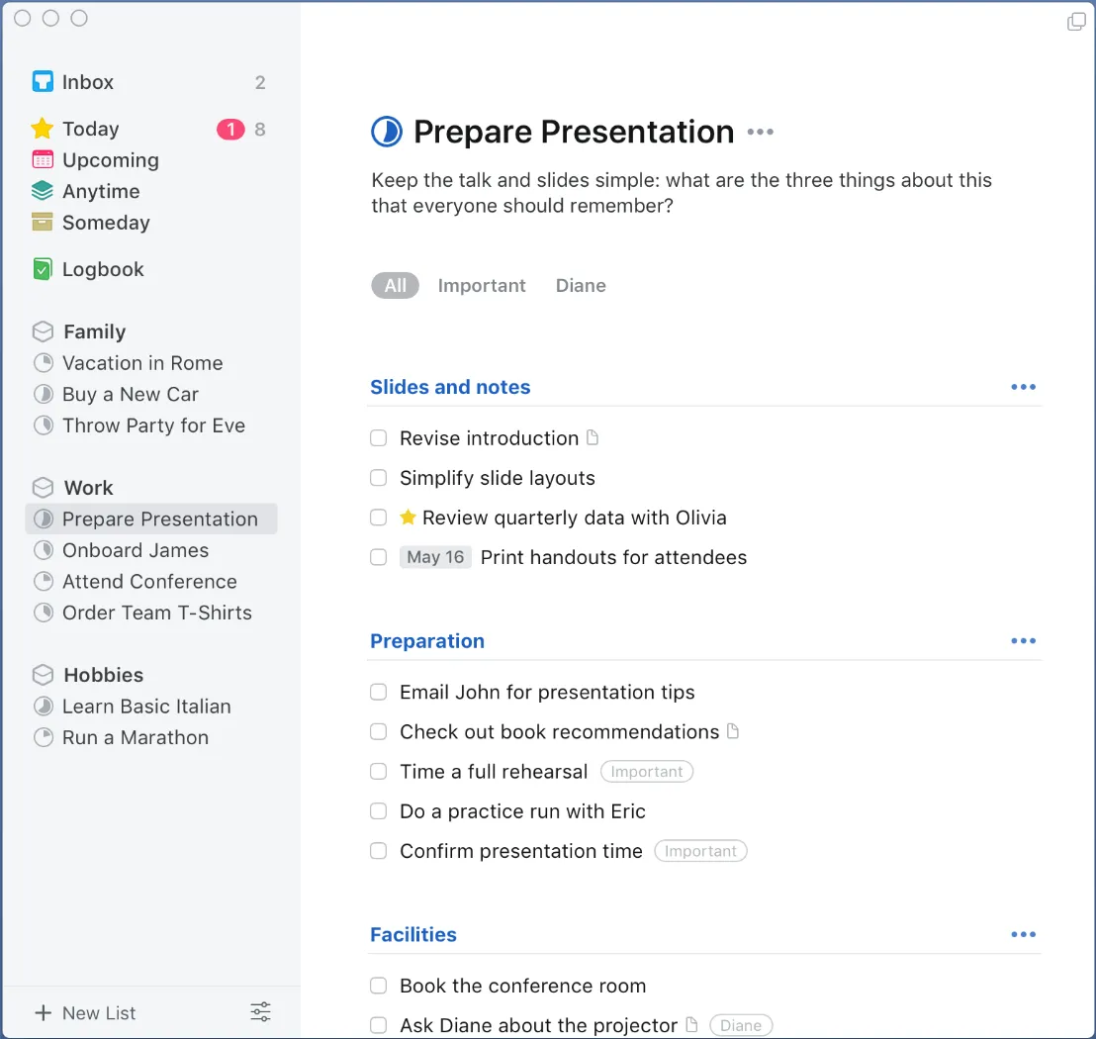Open the Logbook checkmark icon
This screenshot has width=1096, height=1039.
(43, 269)
